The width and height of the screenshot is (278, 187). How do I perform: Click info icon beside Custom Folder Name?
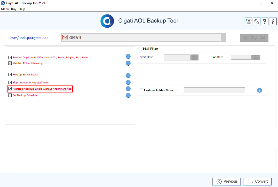click(259, 90)
